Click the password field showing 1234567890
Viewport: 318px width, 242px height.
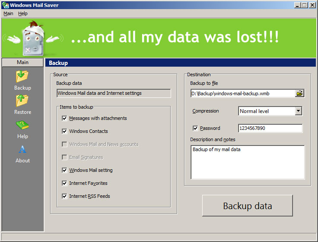pos(270,128)
